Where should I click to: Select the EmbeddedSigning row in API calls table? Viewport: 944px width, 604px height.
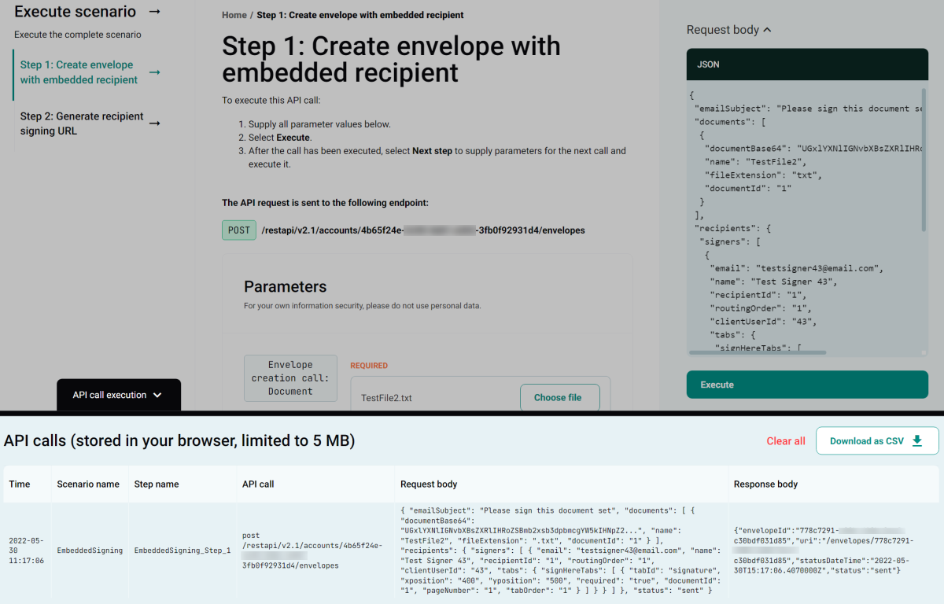click(x=89, y=551)
